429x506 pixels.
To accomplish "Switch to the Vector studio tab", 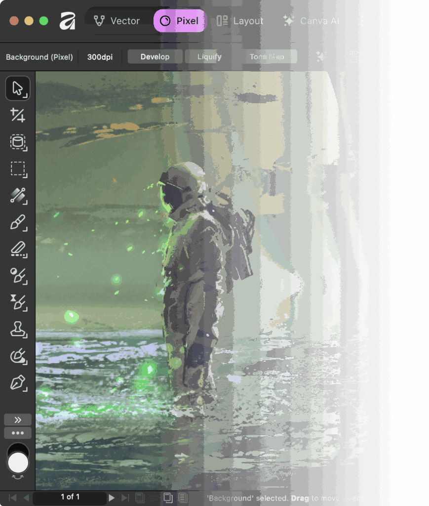I will tap(117, 21).
